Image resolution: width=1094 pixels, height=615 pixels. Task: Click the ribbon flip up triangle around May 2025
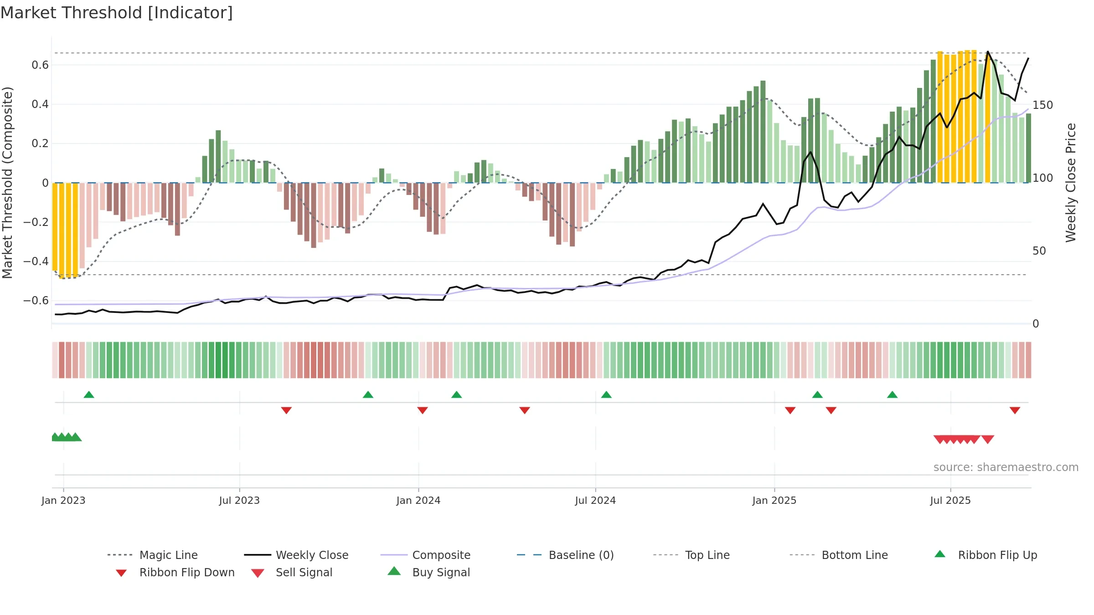point(892,395)
